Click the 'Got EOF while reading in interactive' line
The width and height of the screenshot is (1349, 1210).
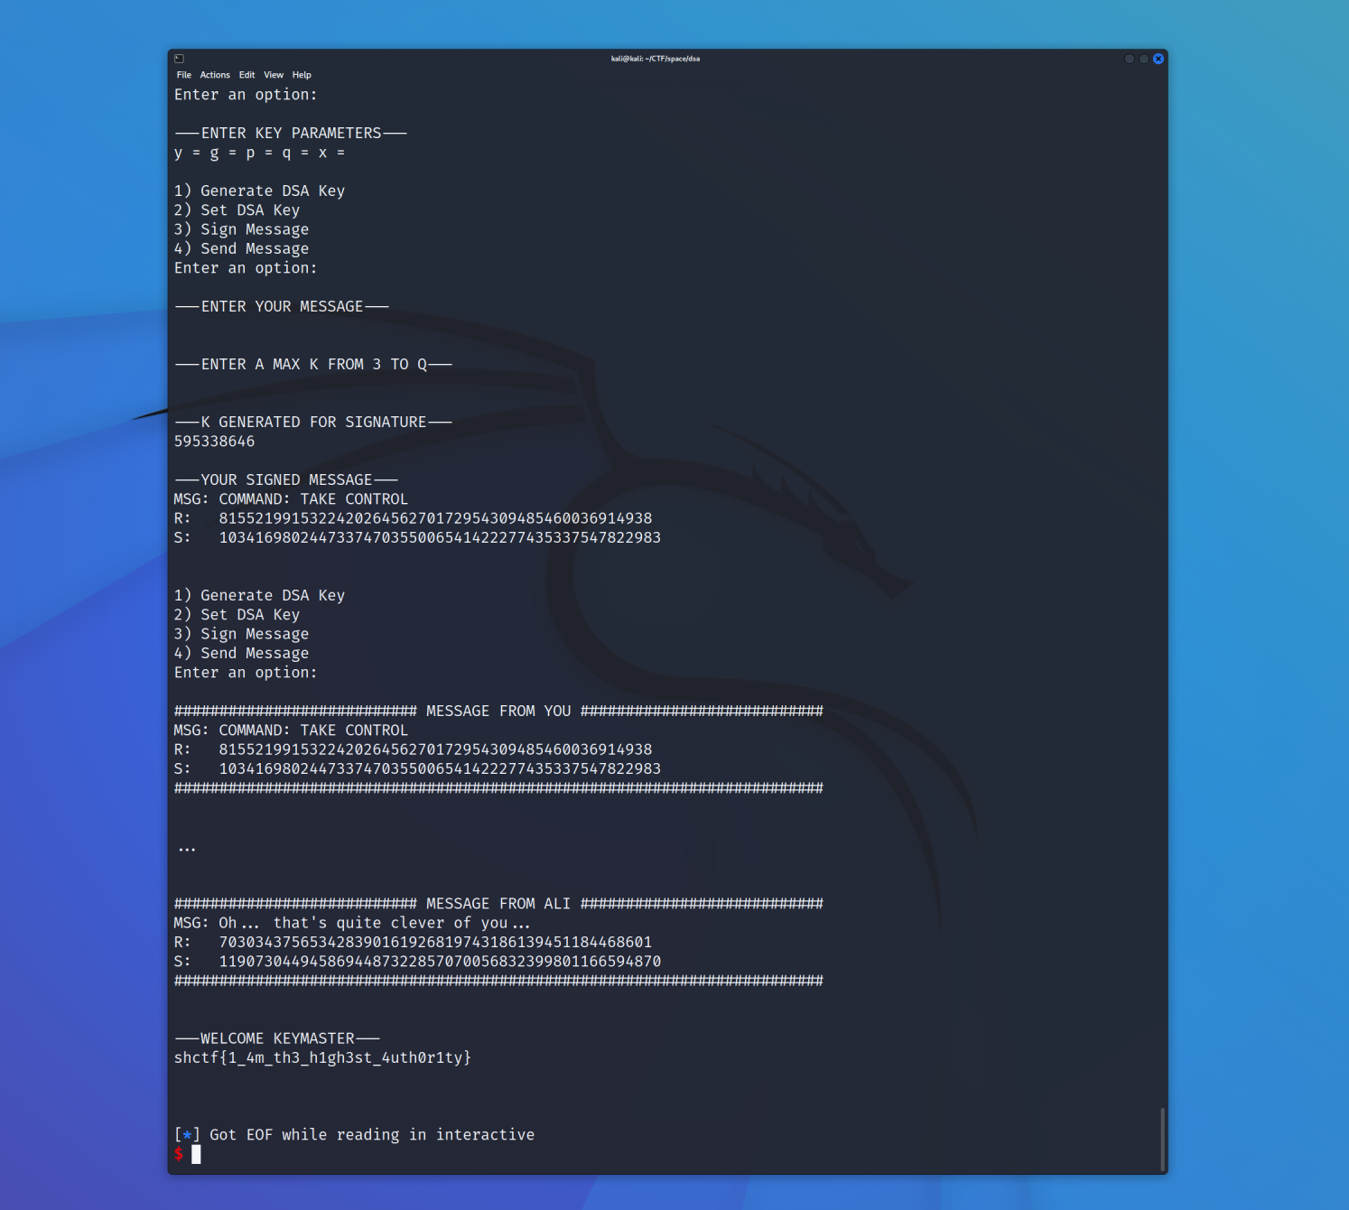click(371, 1135)
